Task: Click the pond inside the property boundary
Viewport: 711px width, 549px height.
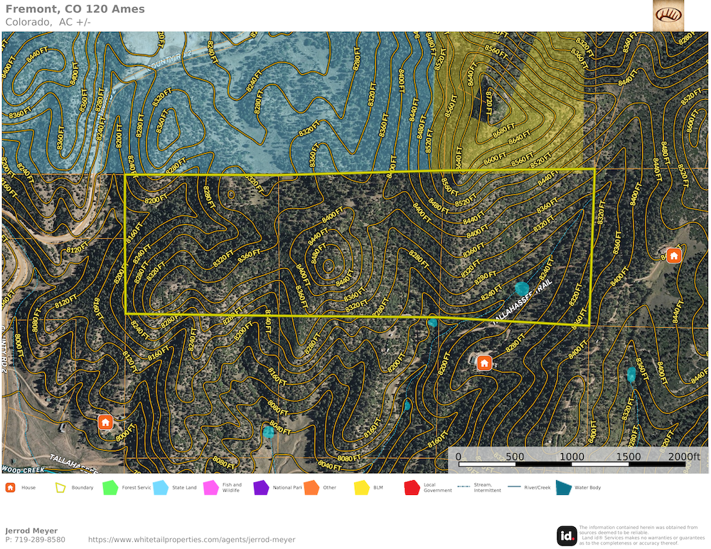Action: [x=521, y=288]
